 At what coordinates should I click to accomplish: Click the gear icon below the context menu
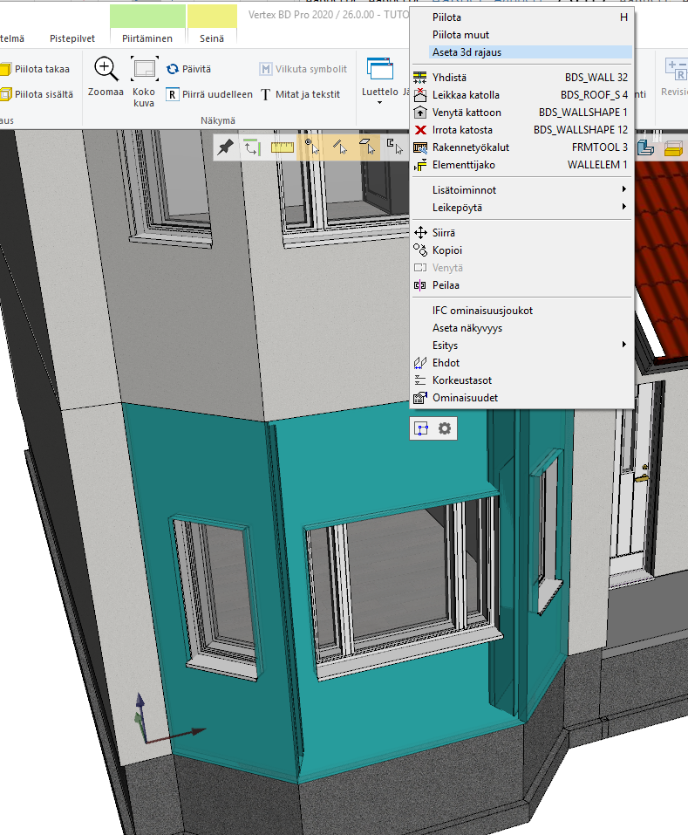445,429
